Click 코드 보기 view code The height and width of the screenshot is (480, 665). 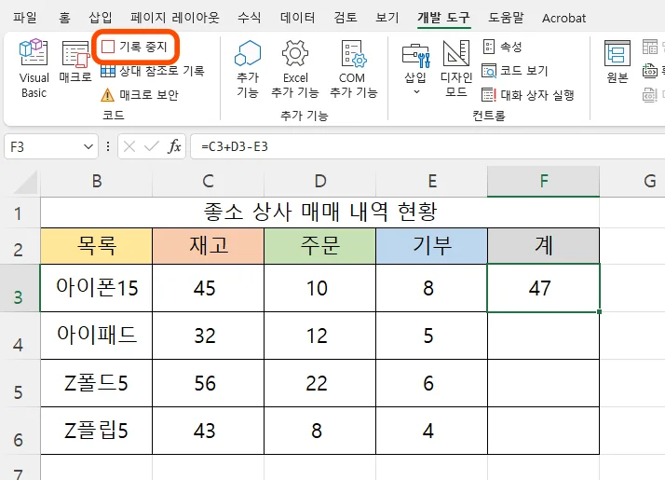point(515,71)
